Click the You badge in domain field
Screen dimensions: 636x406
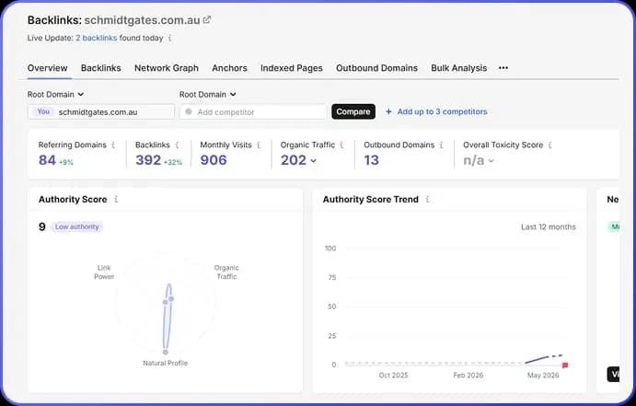[x=43, y=111]
